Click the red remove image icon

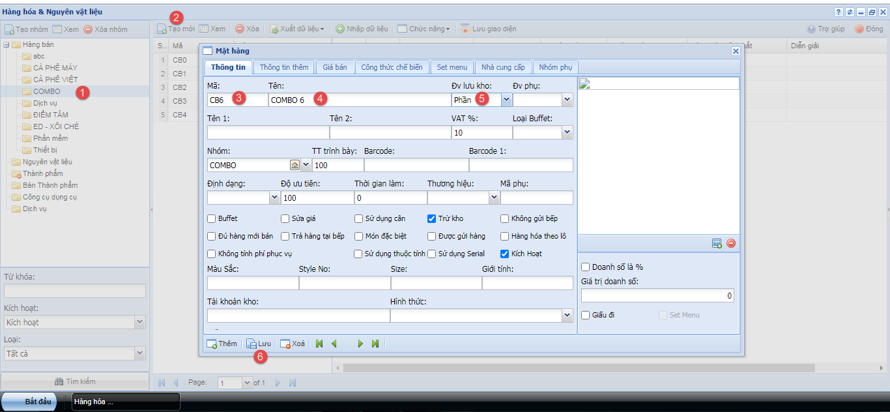[731, 243]
